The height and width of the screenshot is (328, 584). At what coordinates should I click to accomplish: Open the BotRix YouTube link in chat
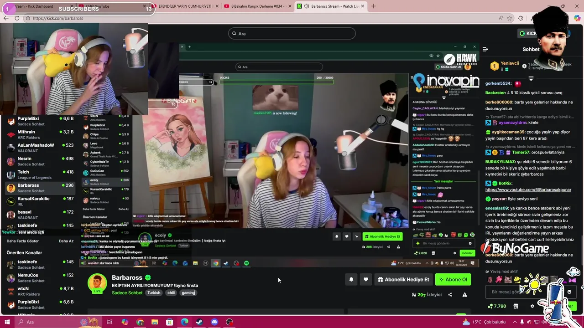coord(528,190)
